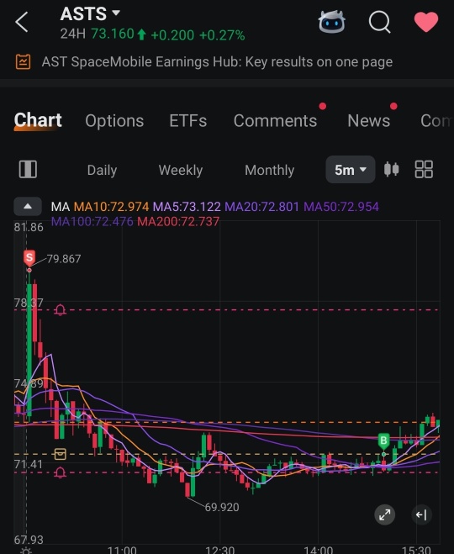Tap the MA200:72.737 legend value
This screenshot has width=454, height=554.
pos(178,222)
